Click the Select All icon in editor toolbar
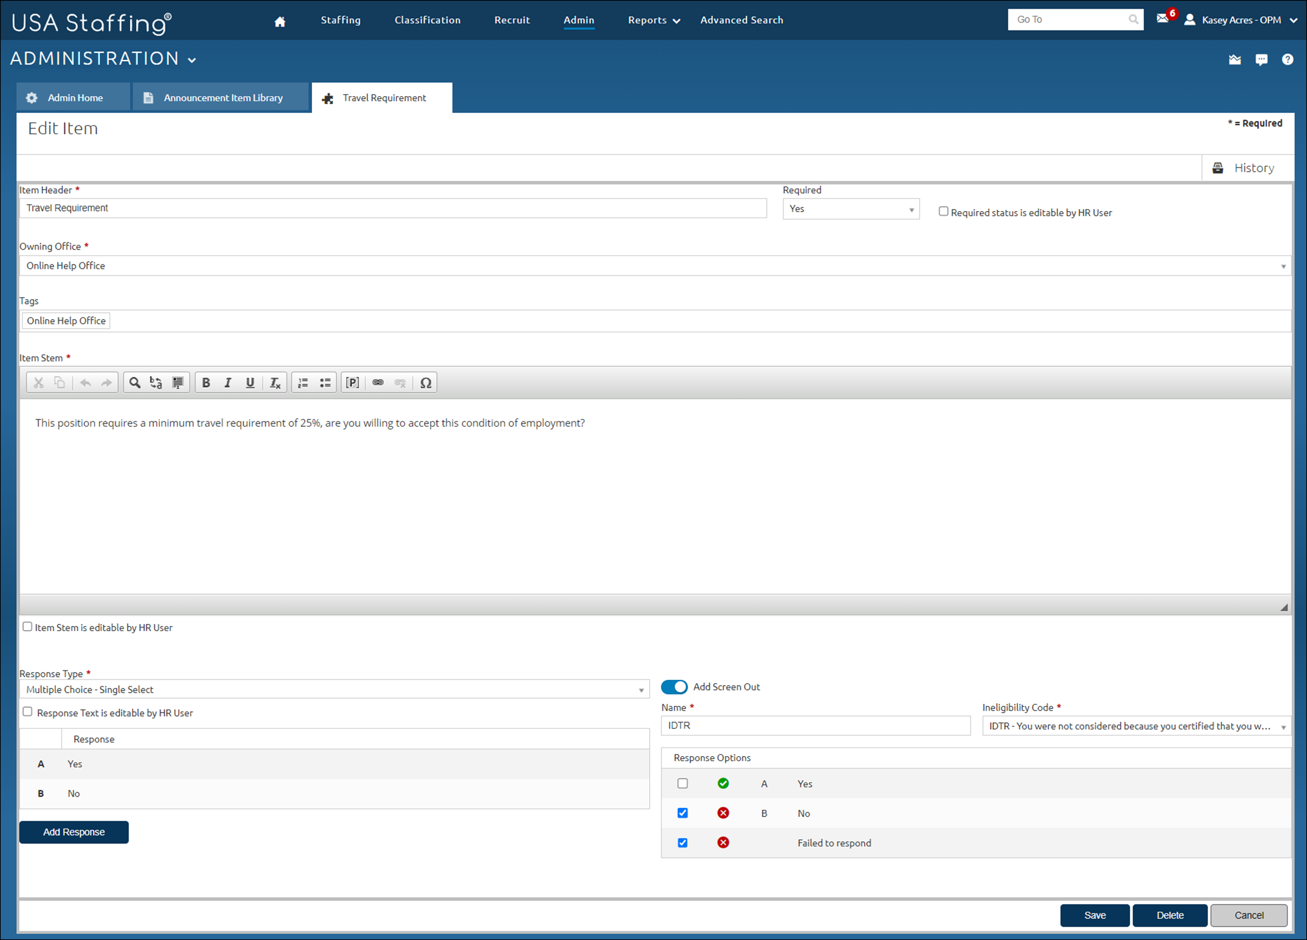This screenshot has height=940, width=1307. tap(178, 382)
